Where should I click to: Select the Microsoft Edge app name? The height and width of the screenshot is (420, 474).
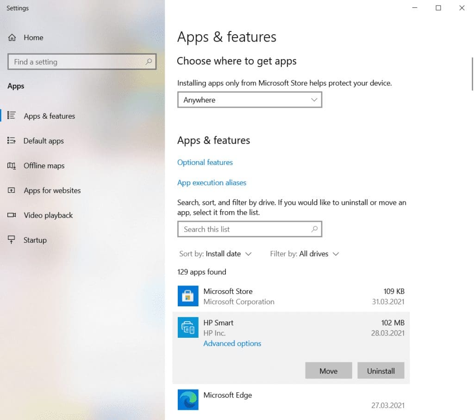click(228, 395)
